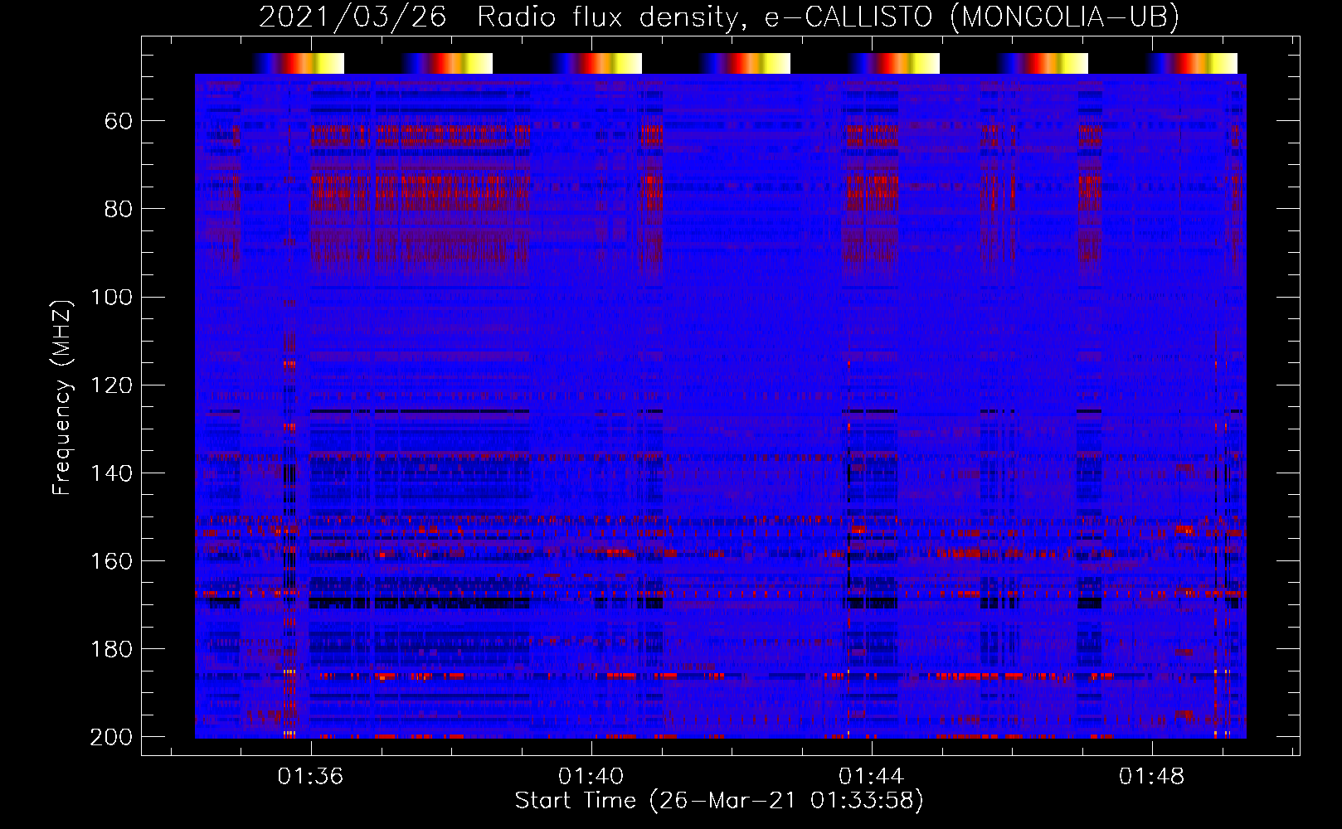Click the 01:36 time tick label
Viewport: 1342px width, 829px height.
(x=310, y=777)
